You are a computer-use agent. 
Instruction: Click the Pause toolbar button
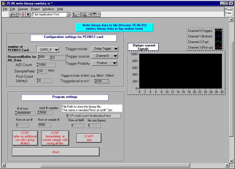pos(28,15)
